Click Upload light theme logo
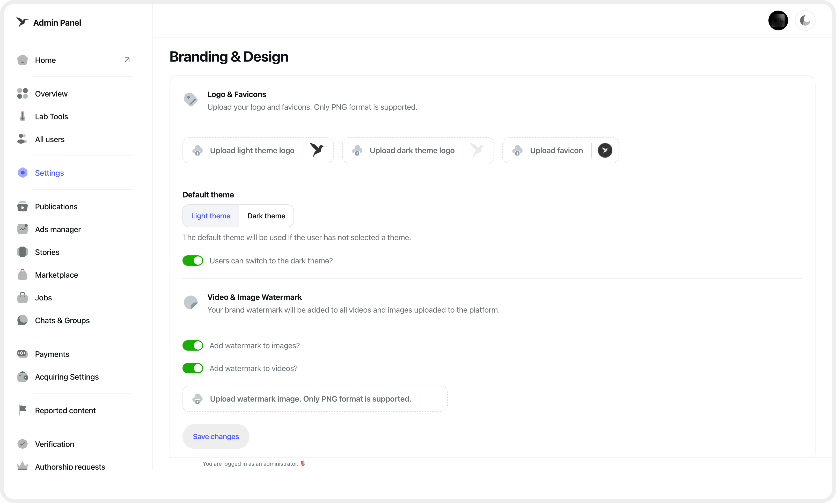 [x=258, y=151]
